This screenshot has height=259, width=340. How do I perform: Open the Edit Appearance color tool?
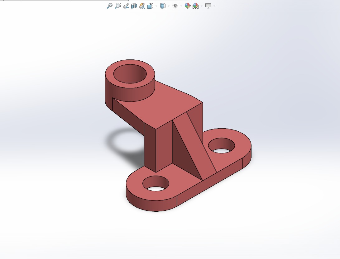pyautogui.click(x=187, y=6)
